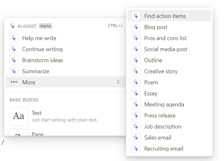224x161 pixels.
Task: Click 'Just start writing with plain text.'
Action: (65, 120)
